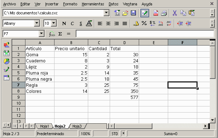The image size is (218, 138).
Task: Click the 100% zoom status field
Action: (85, 134)
